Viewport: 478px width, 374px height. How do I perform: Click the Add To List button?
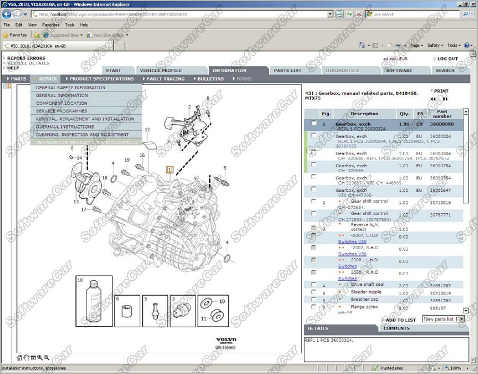[x=400, y=320]
